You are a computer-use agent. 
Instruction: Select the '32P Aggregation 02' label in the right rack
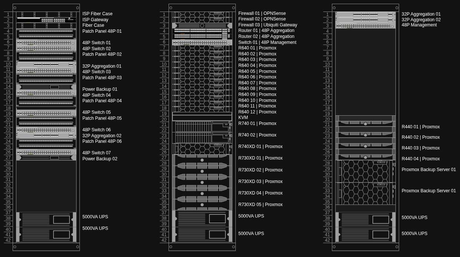pyautogui.click(x=421, y=20)
